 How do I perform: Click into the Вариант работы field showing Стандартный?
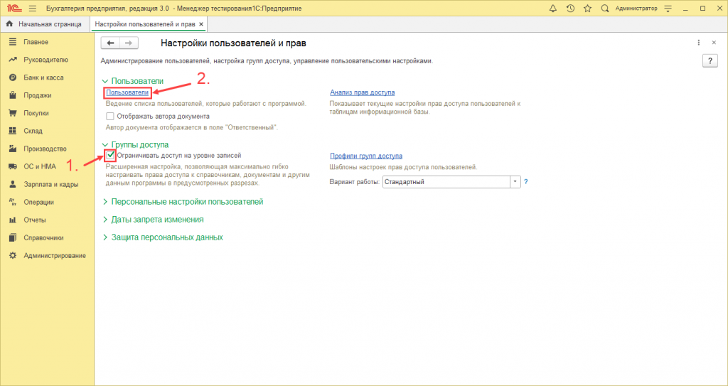[446, 182]
